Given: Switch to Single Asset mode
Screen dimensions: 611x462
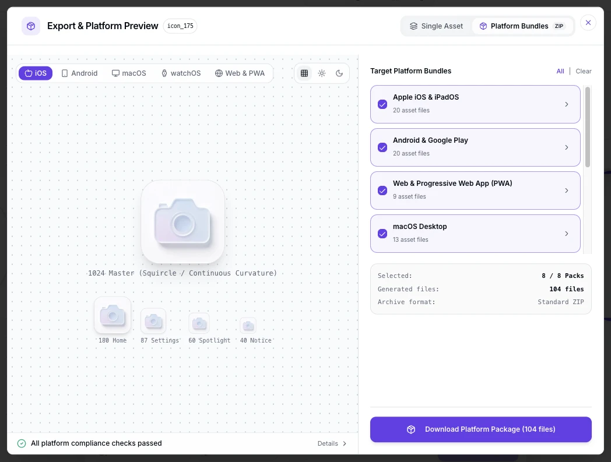Looking at the screenshot, I should point(436,26).
